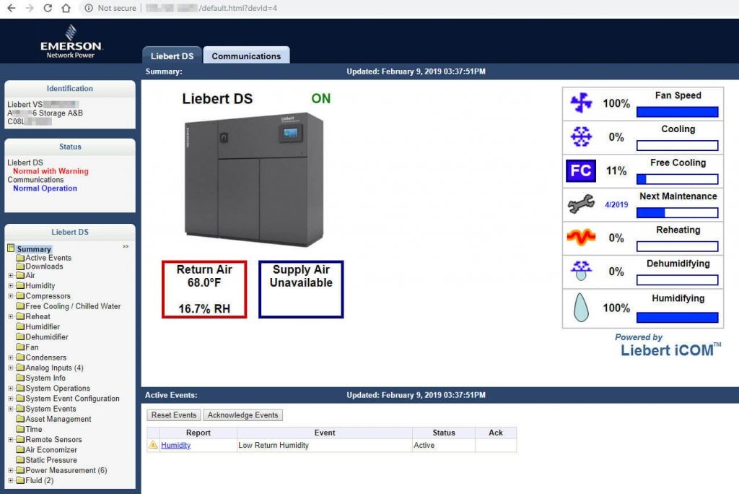Click the warning triangle icon beside Humidity
The height and width of the screenshot is (494, 739).
coord(153,445)
